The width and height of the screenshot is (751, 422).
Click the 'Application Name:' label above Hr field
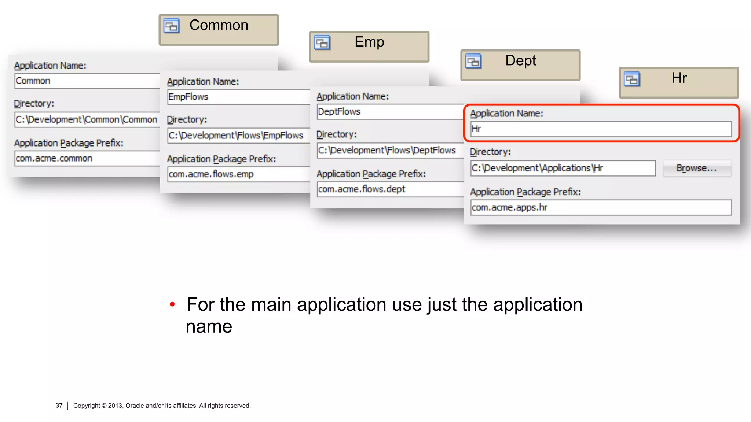[506, 114]
